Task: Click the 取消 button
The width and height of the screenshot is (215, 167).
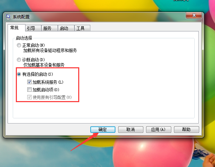Action: 131,129
